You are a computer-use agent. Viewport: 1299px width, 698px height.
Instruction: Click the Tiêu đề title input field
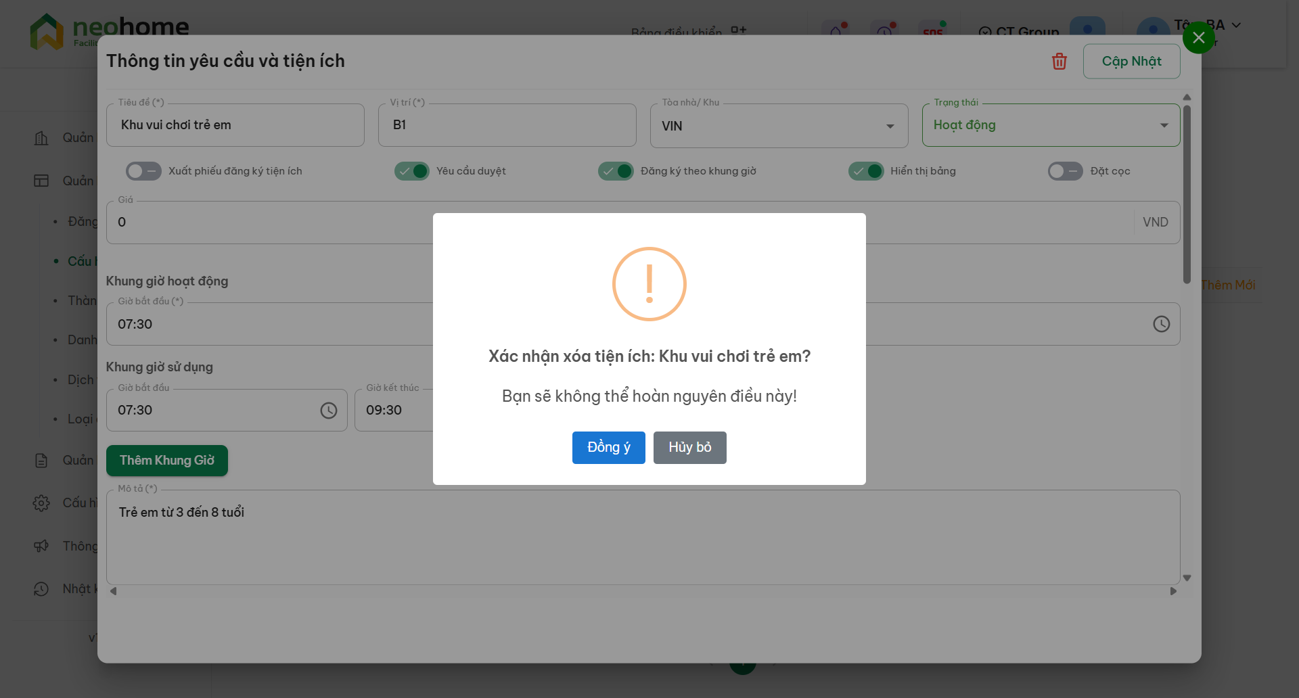[x=235, y=125]
